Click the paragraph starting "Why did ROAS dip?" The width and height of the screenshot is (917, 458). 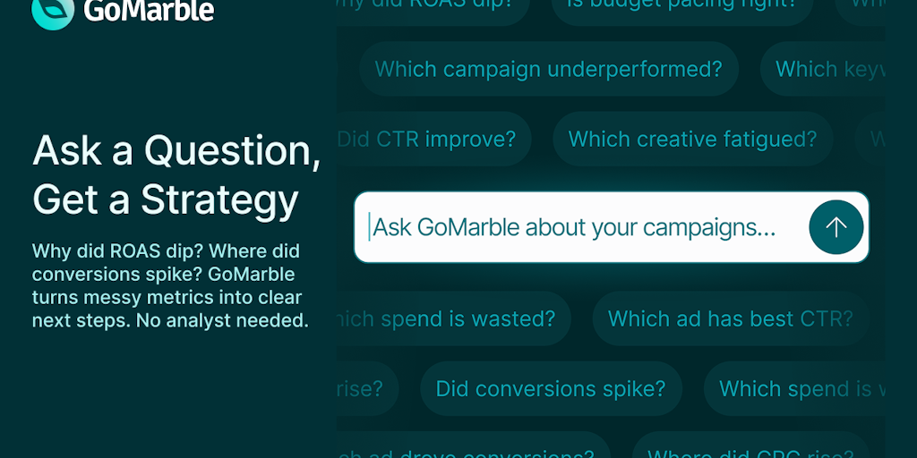click(170, 284)
